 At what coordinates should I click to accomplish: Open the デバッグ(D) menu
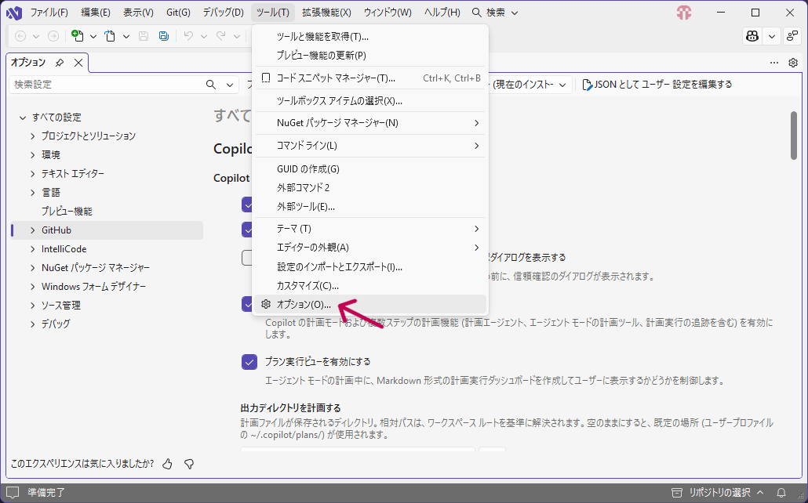click(223, 13)
